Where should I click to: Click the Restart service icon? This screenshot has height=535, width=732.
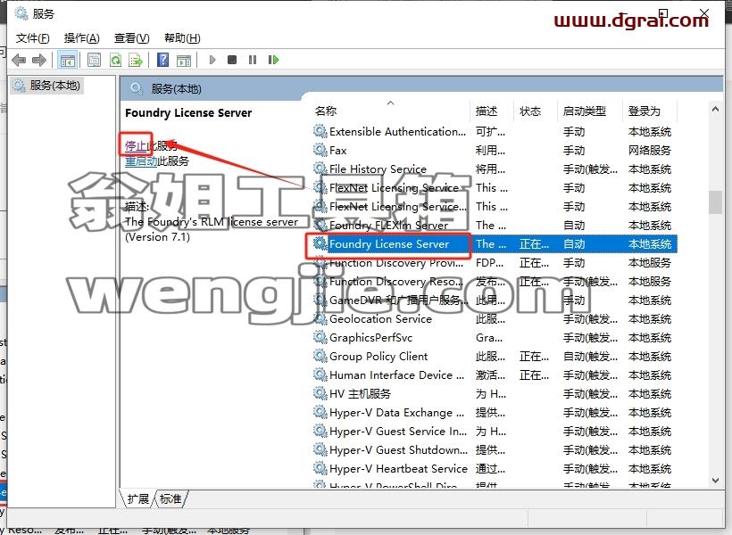[273, 60]
